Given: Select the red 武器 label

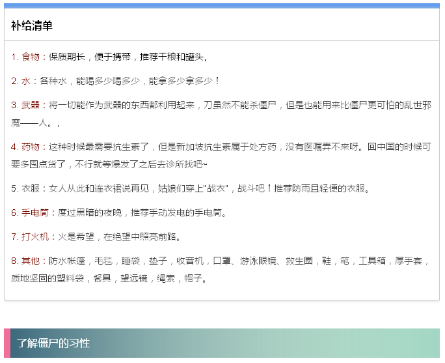Looking at the screenshot, I should point(31,105).
